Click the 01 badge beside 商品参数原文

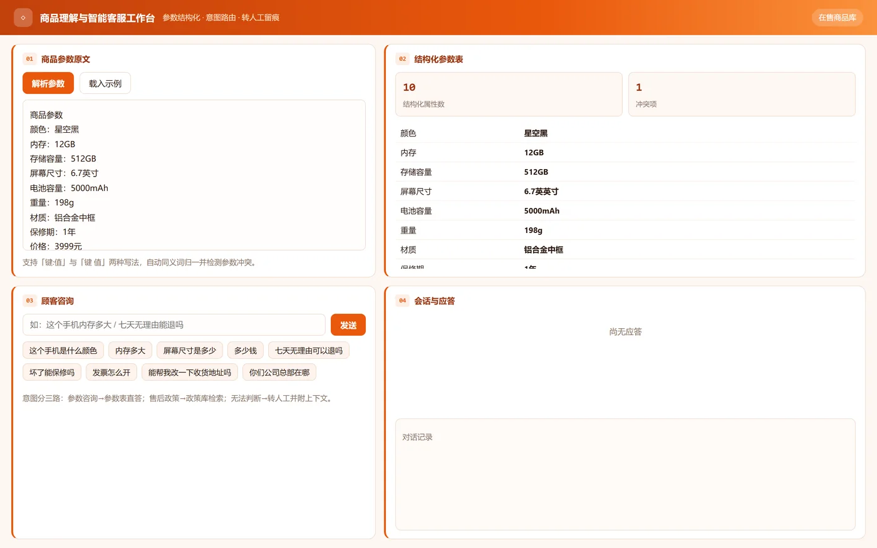pos(29,59)
